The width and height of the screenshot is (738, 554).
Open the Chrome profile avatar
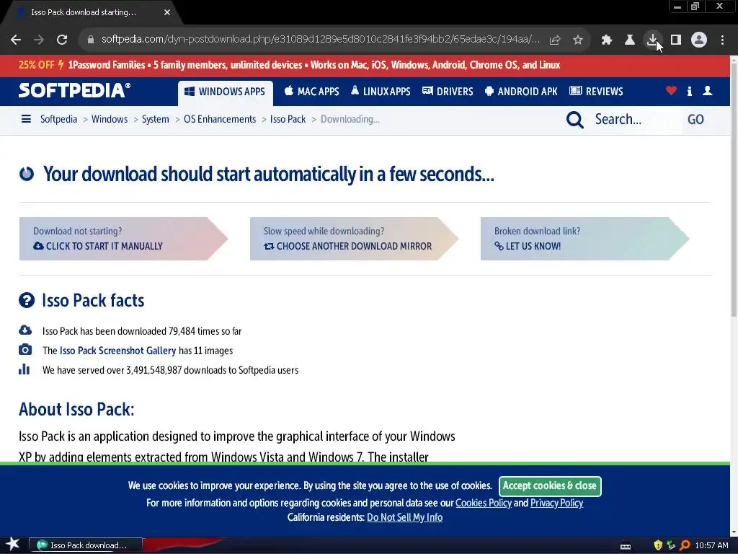coord(699,40)
